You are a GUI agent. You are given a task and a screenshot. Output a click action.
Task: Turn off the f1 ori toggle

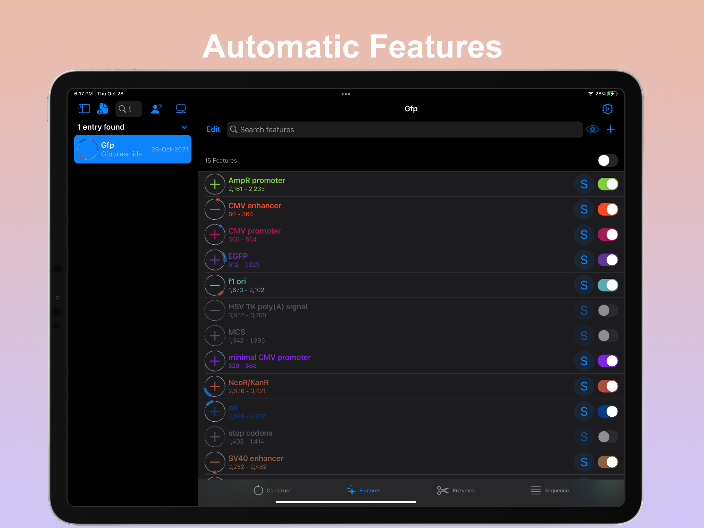coord(608,285)
